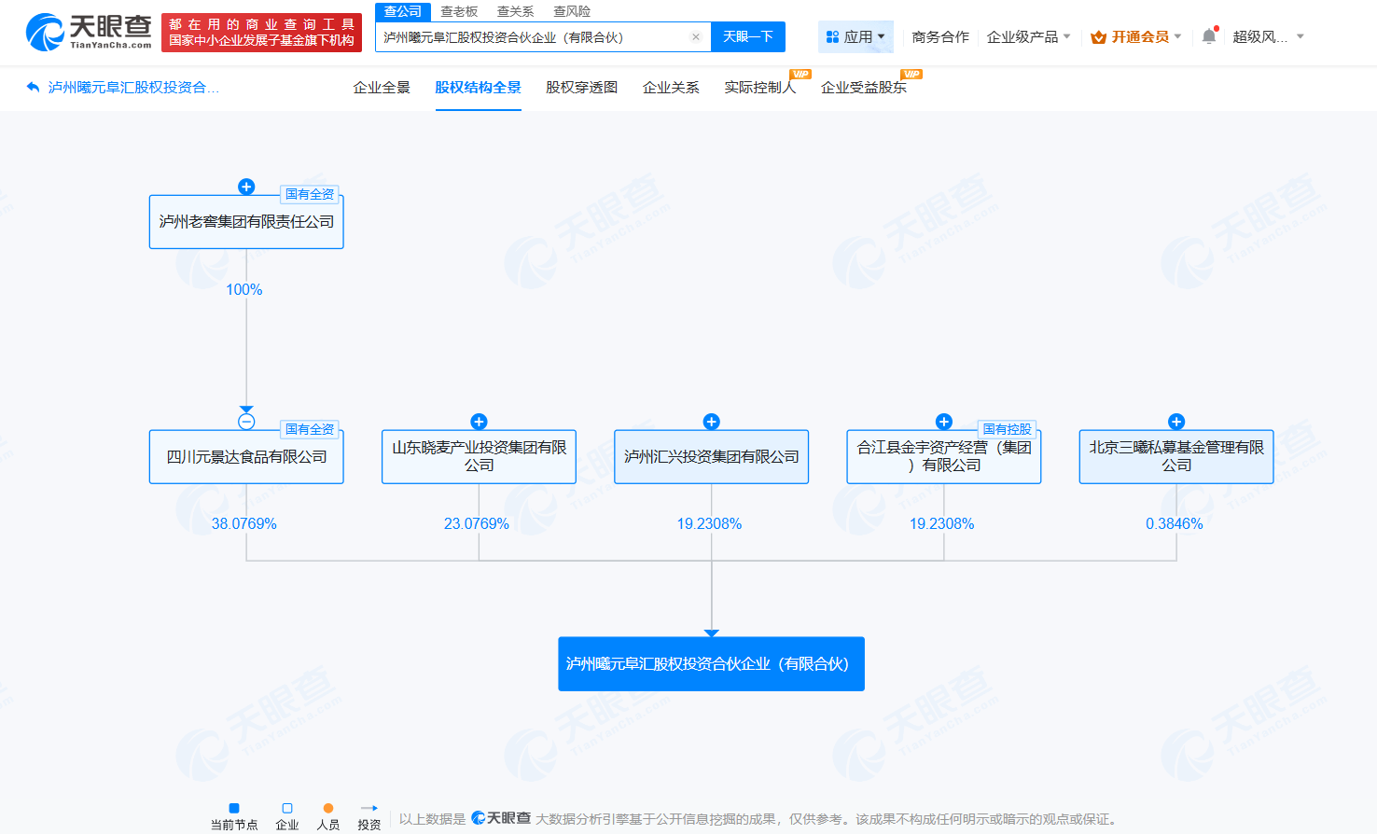
Task: Click the 当前节点 legend icon
Action: tap(235, 807)
